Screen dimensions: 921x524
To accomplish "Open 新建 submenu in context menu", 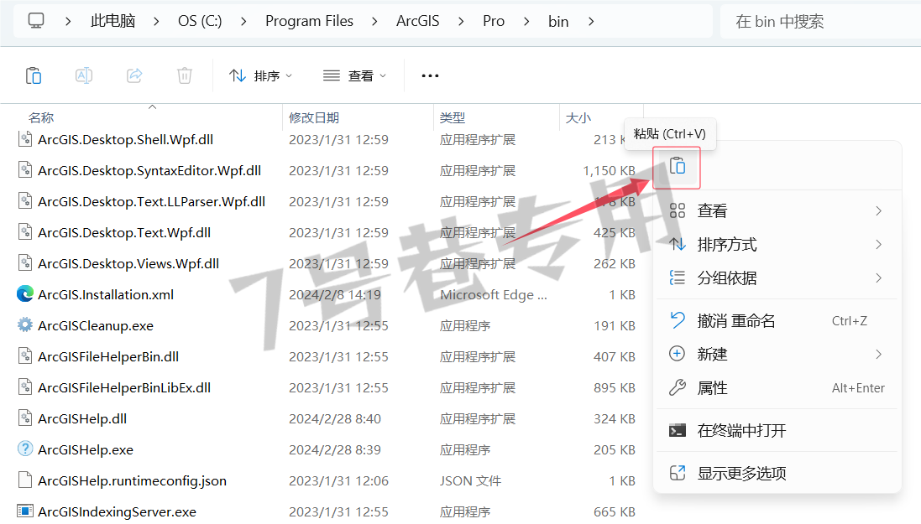I will coord(777,354).
